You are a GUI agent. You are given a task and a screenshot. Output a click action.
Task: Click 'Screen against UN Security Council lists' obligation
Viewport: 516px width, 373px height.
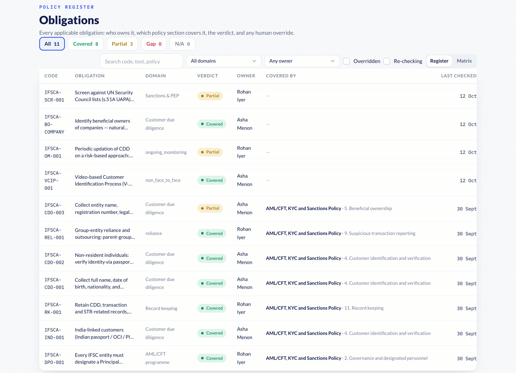tap(104, 96)
